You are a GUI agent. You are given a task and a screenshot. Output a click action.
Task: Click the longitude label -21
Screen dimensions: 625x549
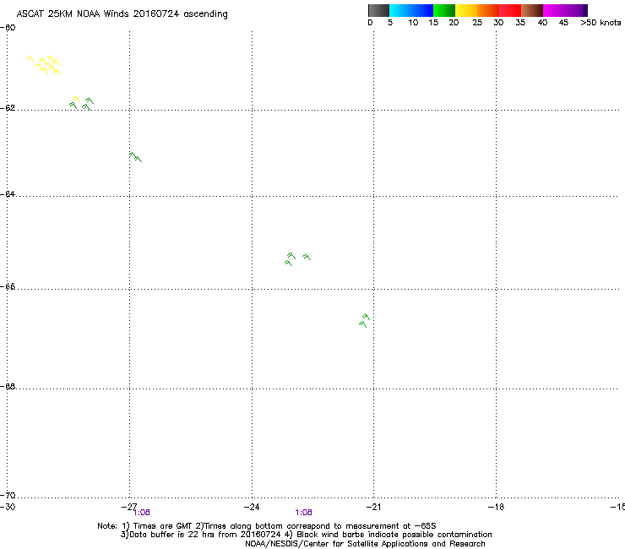[x=373, y=507]
